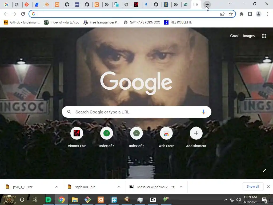Show hidden system tray icons
The image size is (273, 205).
coord(226,200)
